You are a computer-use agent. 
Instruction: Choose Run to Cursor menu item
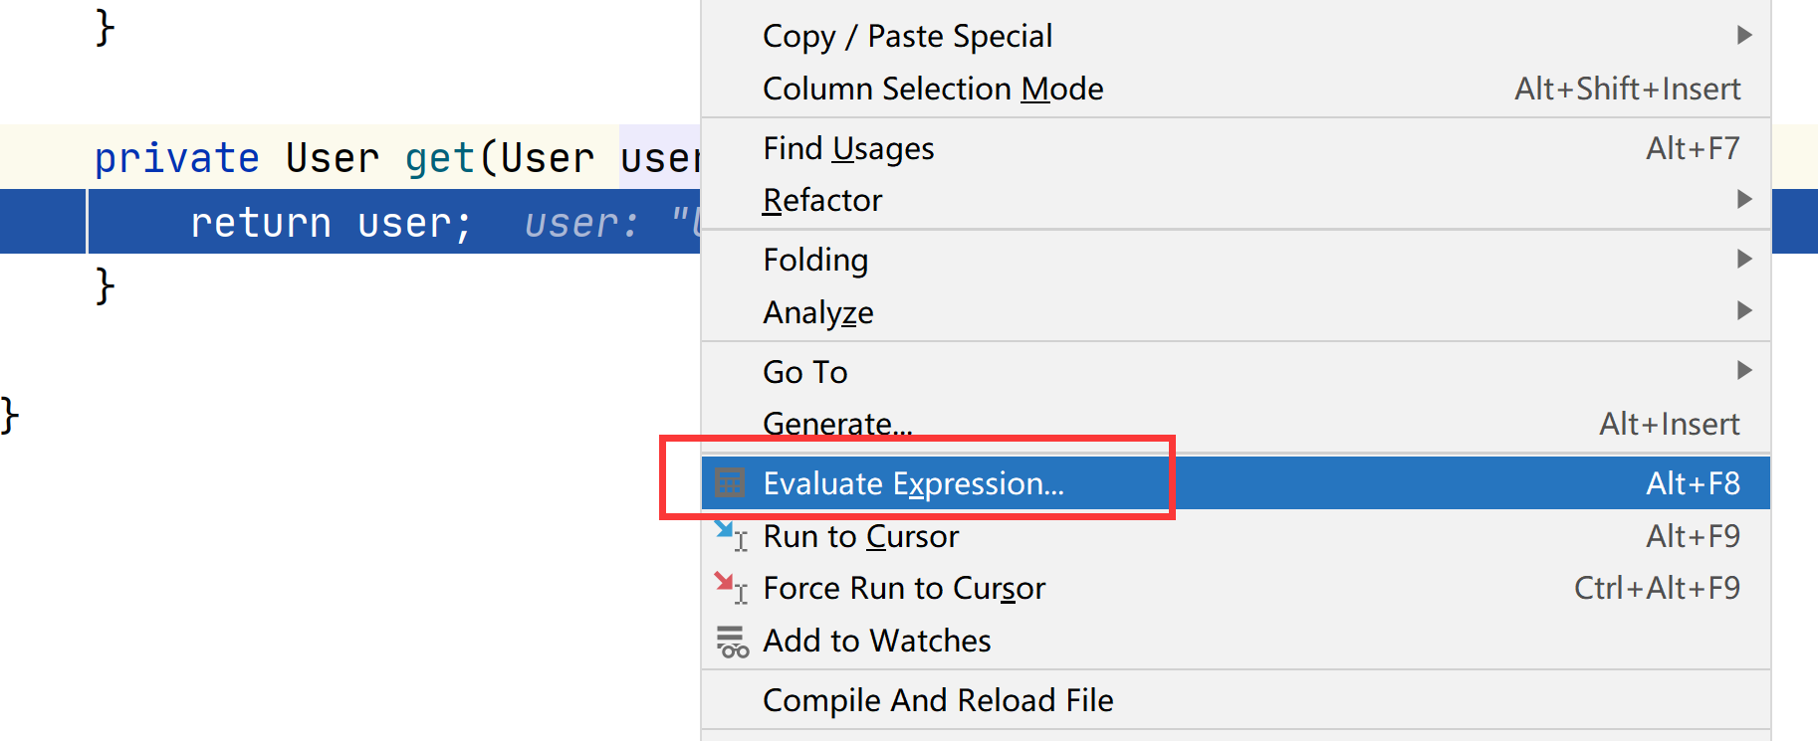[860, 536]
